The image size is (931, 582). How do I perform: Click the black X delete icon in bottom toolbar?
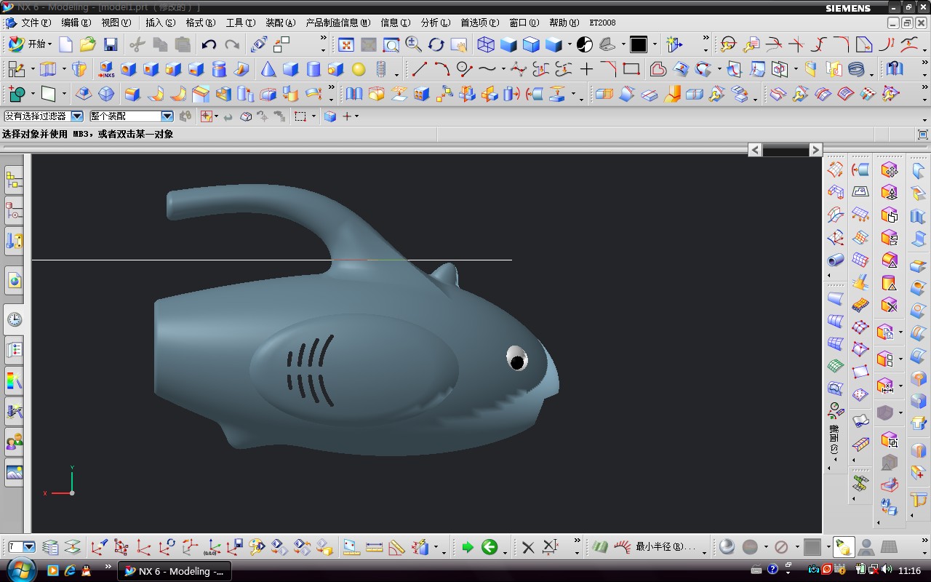pos(528,547)
